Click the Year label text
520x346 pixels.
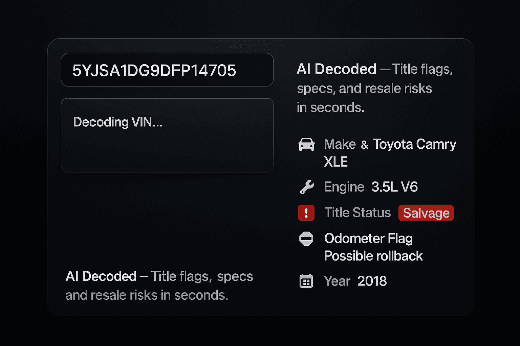point(337,281)
